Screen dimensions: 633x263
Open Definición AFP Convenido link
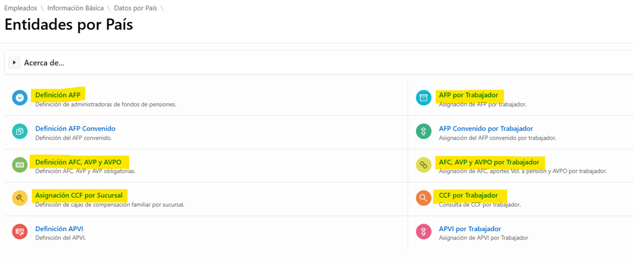(x=75, y=129)
